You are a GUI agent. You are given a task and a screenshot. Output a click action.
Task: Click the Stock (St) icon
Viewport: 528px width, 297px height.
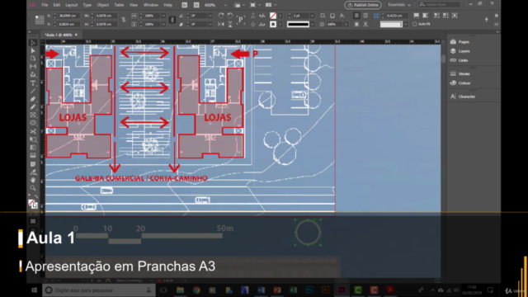pyautogui.click(x=196, y=5)
